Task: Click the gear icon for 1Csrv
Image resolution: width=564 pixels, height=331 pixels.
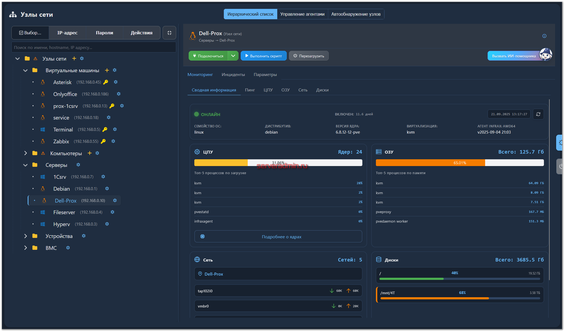Action: [x=103, y=177]
